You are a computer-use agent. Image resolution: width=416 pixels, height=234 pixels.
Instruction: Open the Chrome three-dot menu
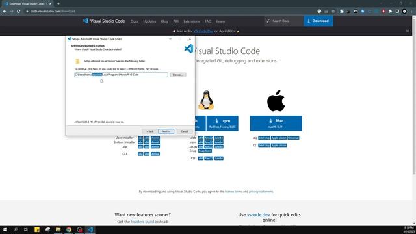pos(411,12)
